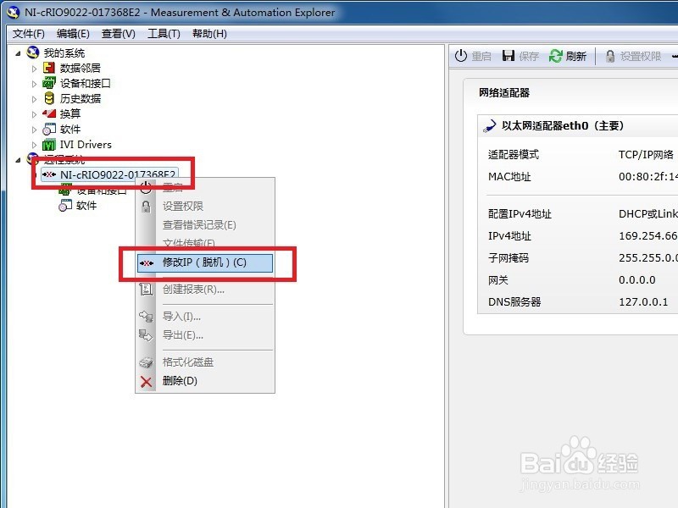
Task: Click the 刷新 toolbar button label
Action: point(576,56)
